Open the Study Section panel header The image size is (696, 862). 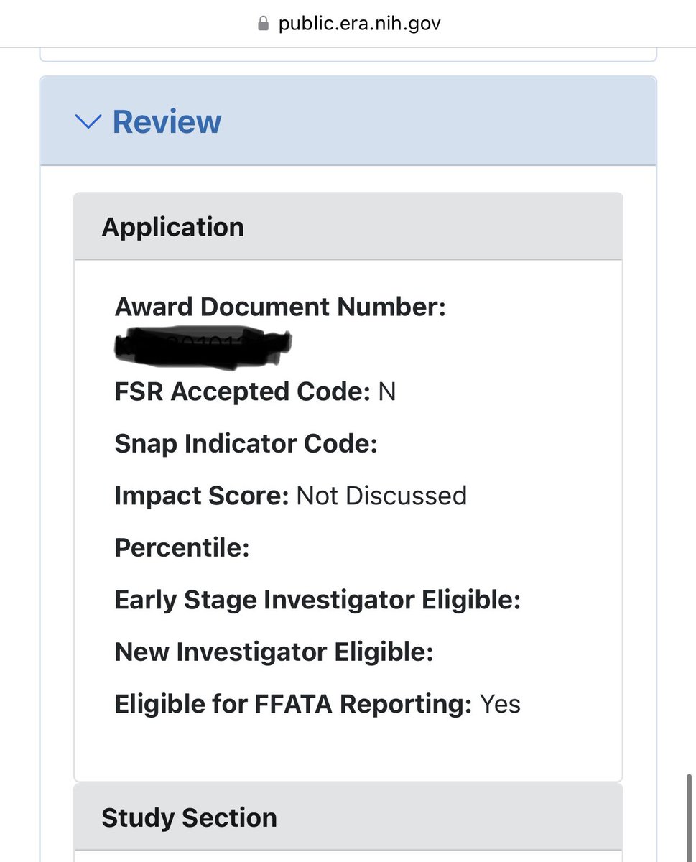tap(348, 817)
